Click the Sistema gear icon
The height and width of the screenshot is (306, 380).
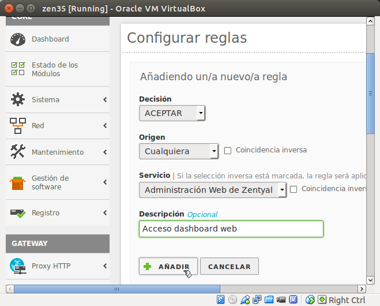tap(18, 99)
